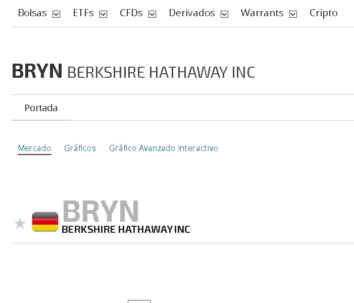Click the large gray BRYN ticker
354x303 pixels.
(x=100, y=212)
